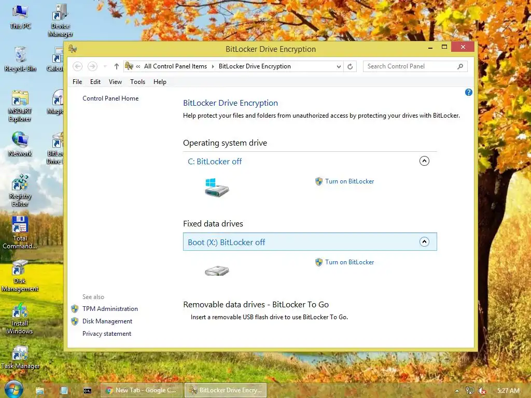
Task: Switch to New Tab Google Chrome taskbar button
Action: [x=142, y=390]
